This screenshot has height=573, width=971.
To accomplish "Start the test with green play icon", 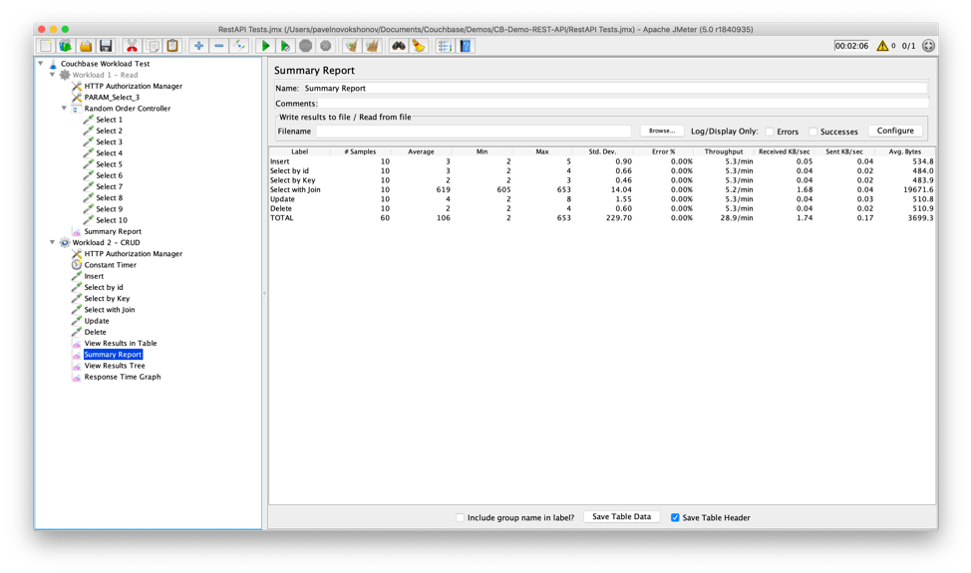I will [x=265, y=46].
